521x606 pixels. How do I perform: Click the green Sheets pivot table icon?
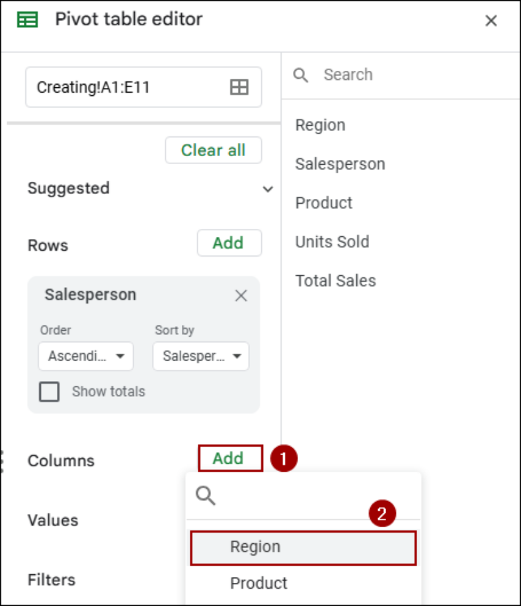[27, 20]
